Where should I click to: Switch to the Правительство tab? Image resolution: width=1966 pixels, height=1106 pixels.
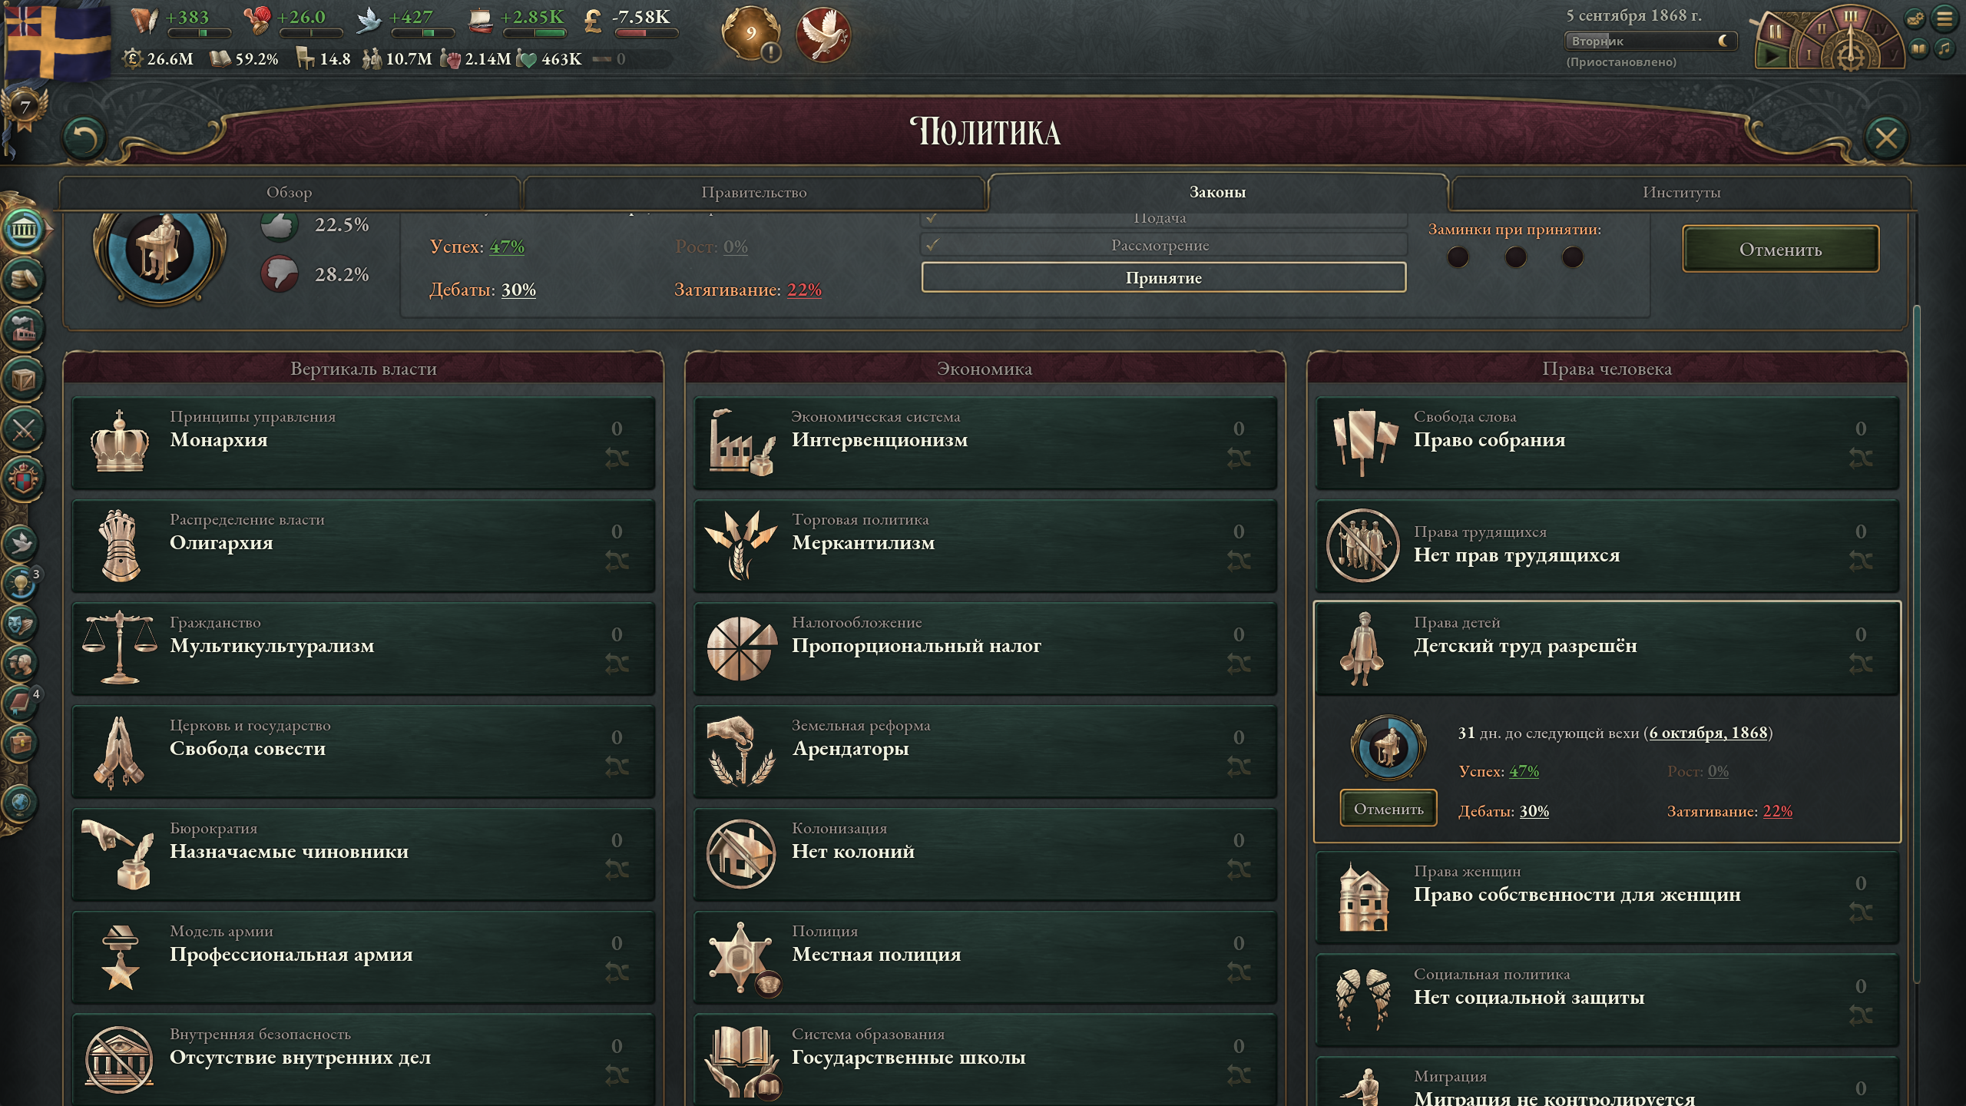pyautogui.click(x=753, y=192)
